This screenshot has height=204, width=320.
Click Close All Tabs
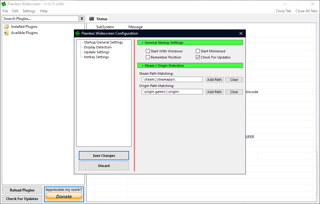(307, 11)
